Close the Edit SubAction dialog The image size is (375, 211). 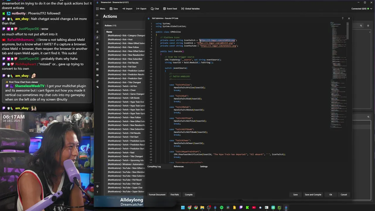pyautogui.click(x=349, y=18)
